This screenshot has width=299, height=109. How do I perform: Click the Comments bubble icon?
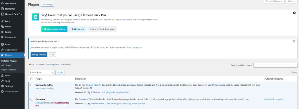pyautogui.click(x=2, y=37)
